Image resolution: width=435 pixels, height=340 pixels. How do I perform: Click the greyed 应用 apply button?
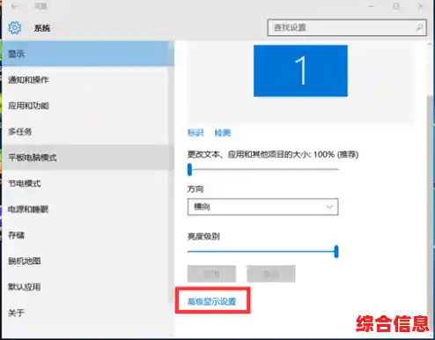211,274
